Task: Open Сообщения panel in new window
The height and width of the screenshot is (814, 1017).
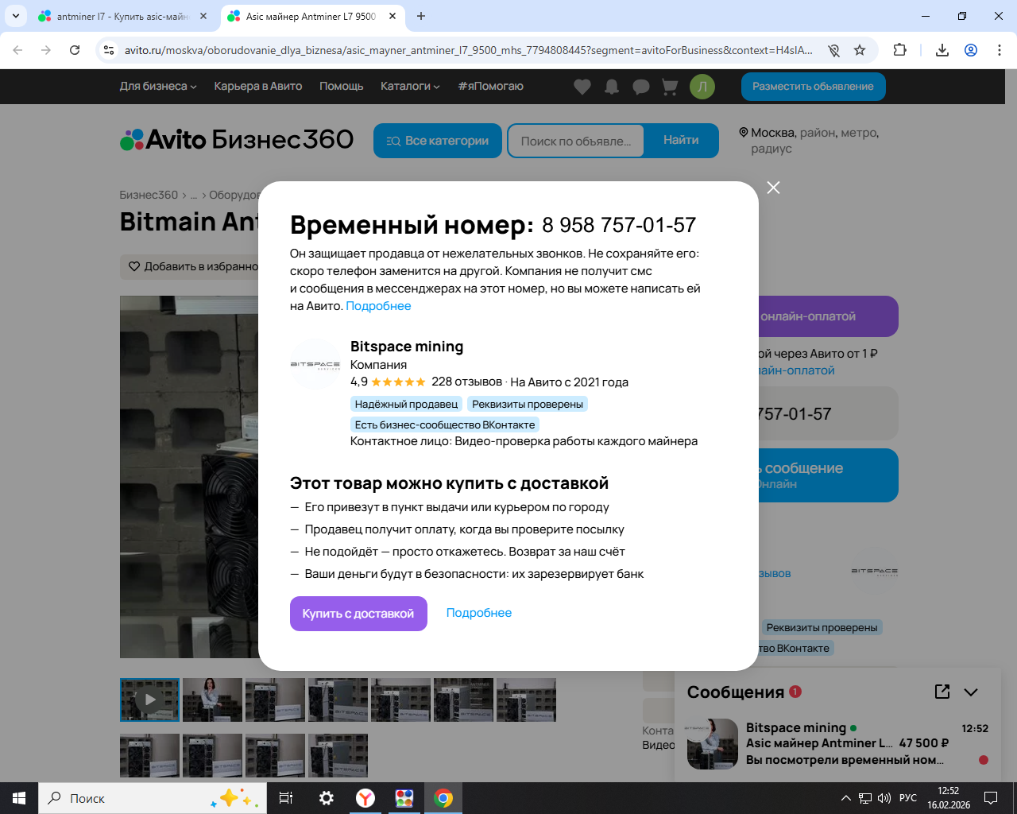Action: [x=942, y=692]
